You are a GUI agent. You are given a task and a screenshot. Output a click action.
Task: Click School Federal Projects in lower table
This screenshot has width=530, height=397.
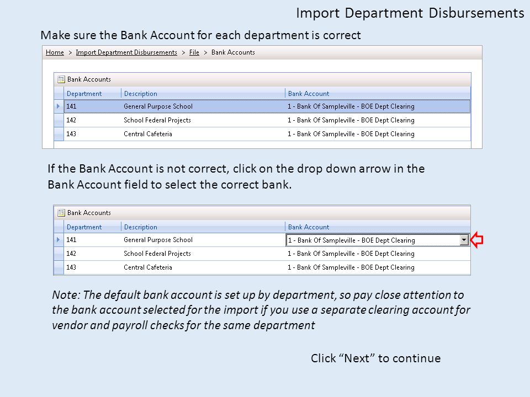tap(157, 254)
